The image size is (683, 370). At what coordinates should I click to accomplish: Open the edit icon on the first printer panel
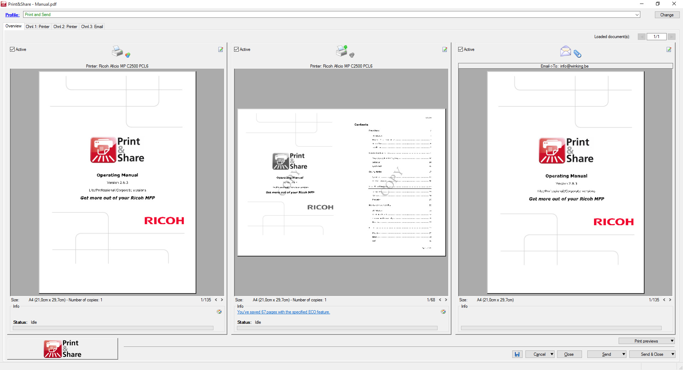(221, 49)
